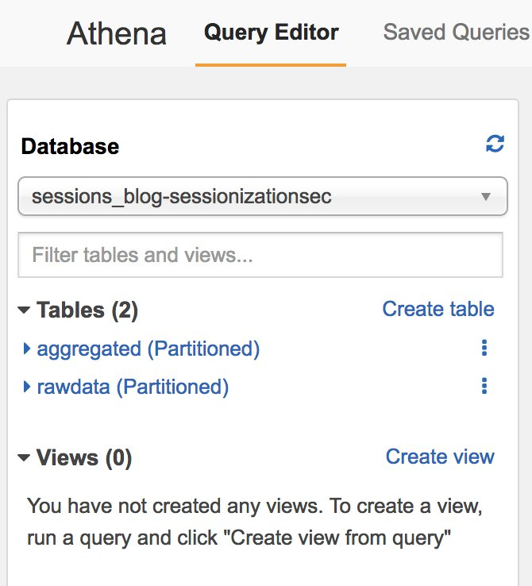Collapse the Tables section with its triangle
Screen dimensions: 532x586
click(x=24, y=310)
